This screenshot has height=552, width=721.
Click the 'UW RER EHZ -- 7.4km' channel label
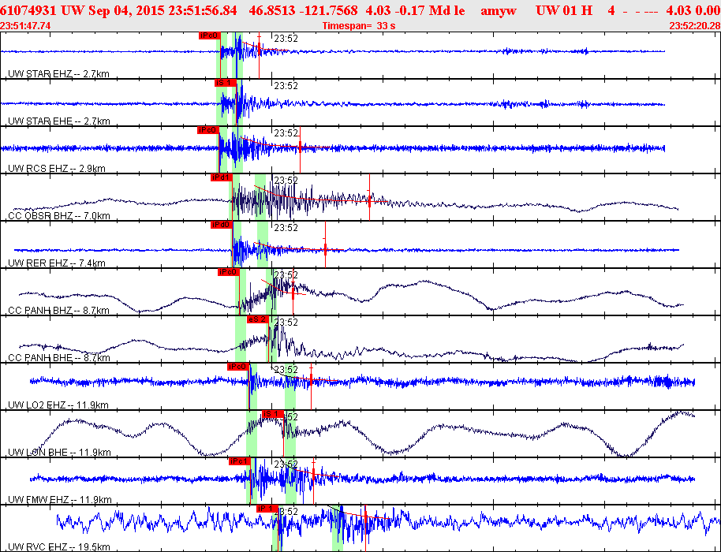[57, 263]
